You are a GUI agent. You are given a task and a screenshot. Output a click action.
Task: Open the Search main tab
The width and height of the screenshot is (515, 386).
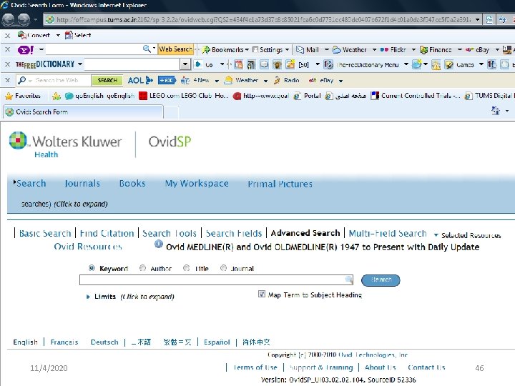click(x=31, y=183)
